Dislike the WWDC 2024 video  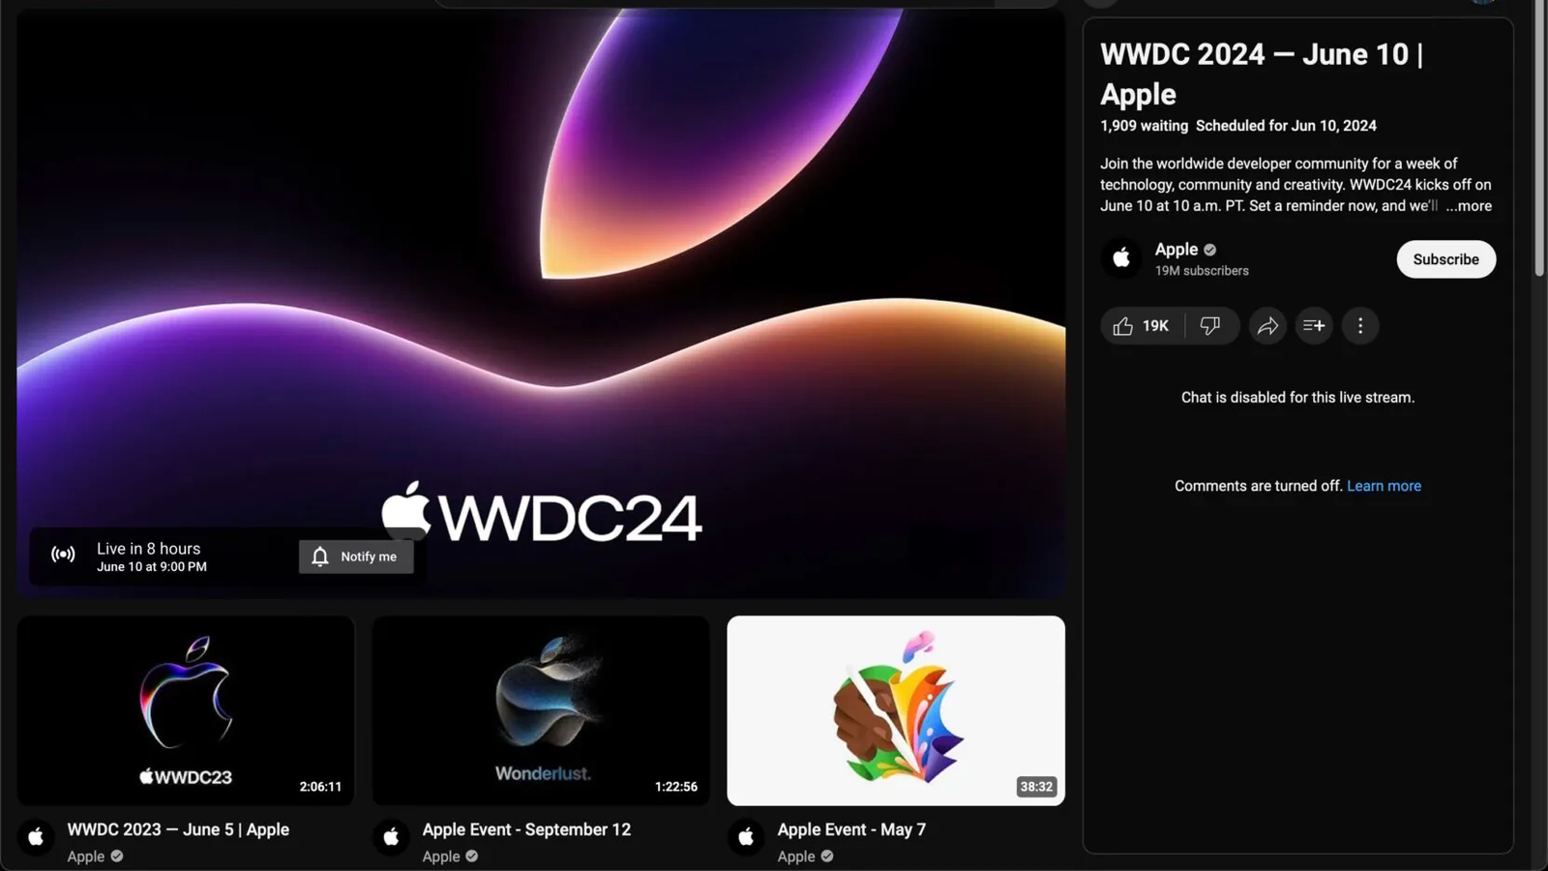pyautogui.click(x=1211, y=326)
